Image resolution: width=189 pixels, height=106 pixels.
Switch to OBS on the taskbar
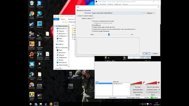(x=56, y=104)
